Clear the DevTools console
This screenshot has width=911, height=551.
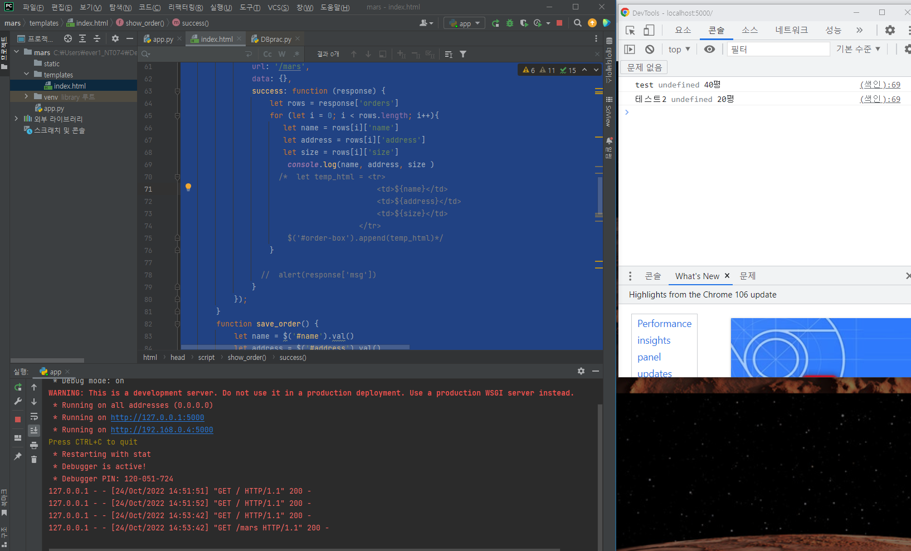coord(650,50)
